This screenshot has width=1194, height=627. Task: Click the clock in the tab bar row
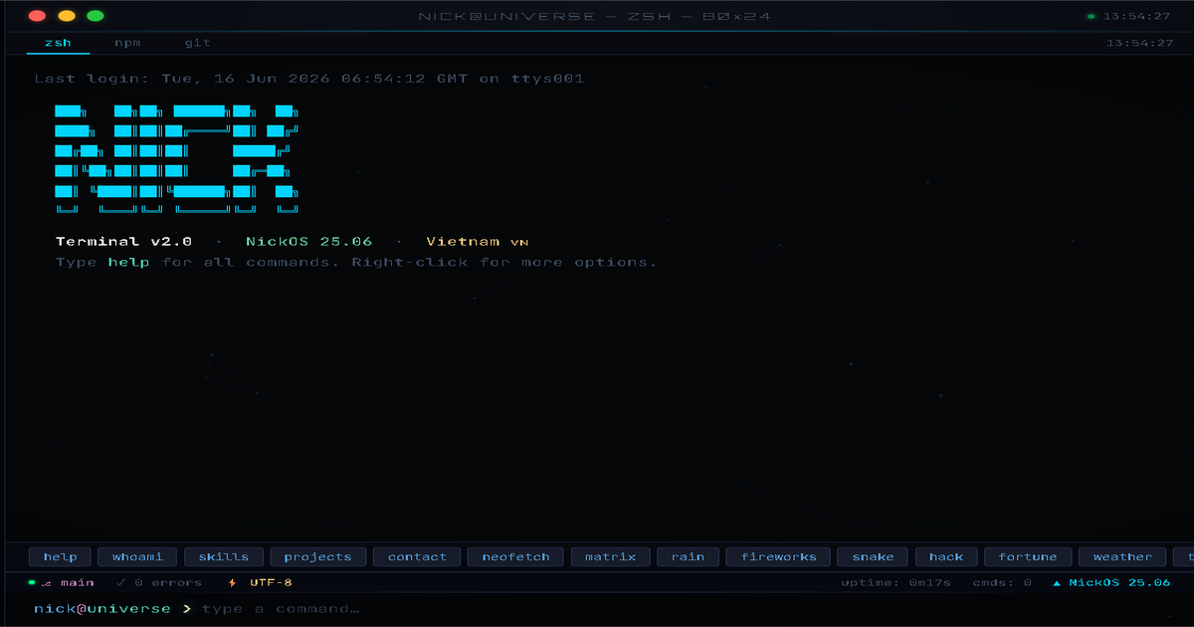coord(1140,43)
